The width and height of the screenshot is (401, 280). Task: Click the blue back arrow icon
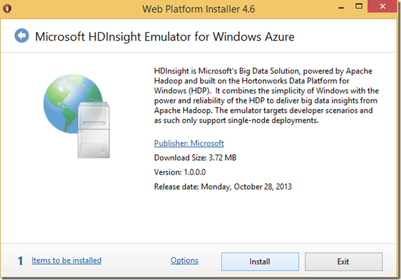click(x=22, y=36)
